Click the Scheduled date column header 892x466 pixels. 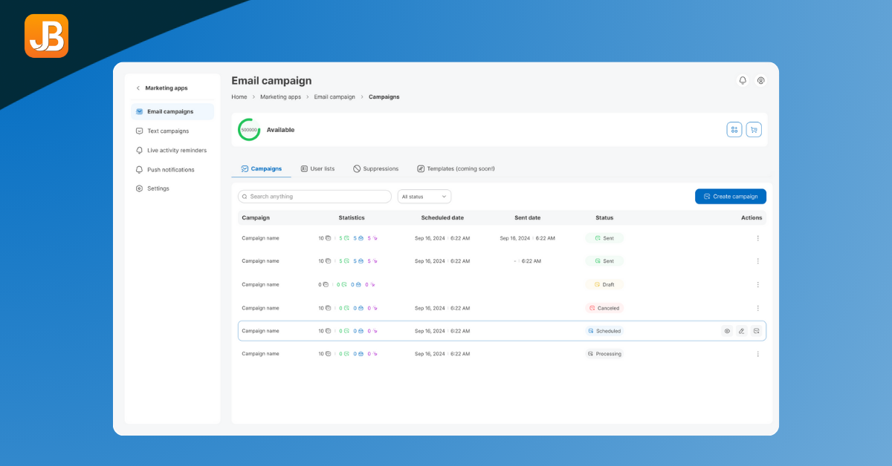click(442, 217)
